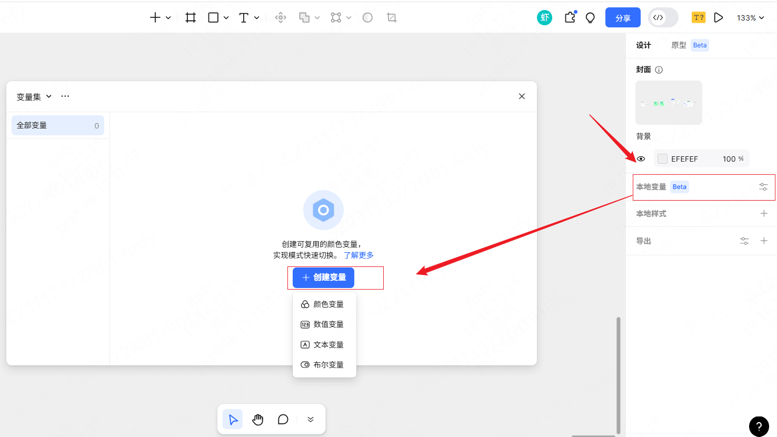Expand the 变量集 collection dropdown
This screenshot has height=437, width=777.
coord(34,97)
